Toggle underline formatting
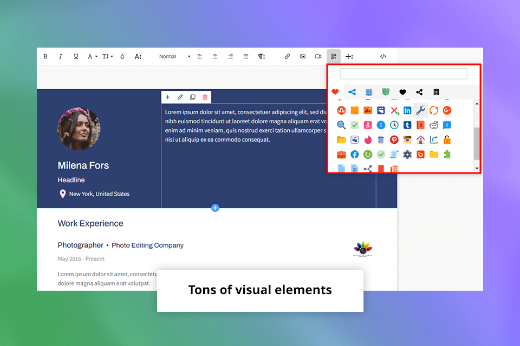 coord(76,56)
